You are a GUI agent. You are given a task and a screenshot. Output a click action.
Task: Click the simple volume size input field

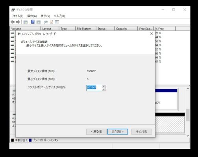coord(94,88)
